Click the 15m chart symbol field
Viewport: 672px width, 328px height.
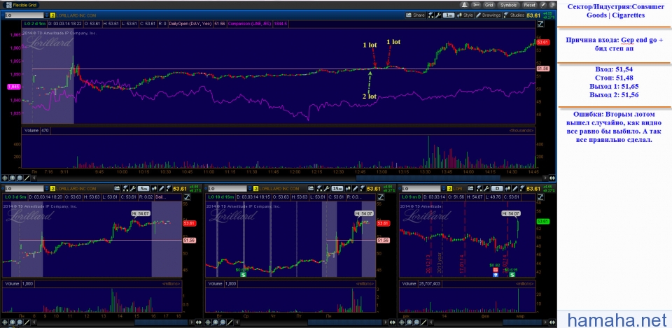point(227,188)
